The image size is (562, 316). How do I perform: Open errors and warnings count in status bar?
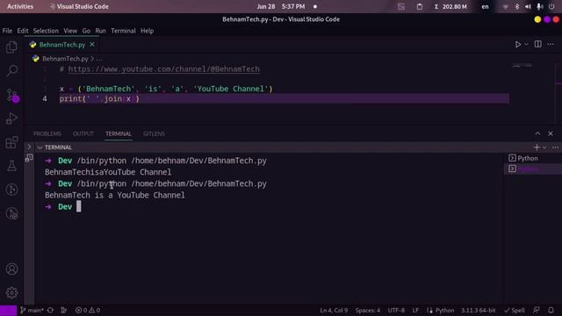tap(88, 310)
